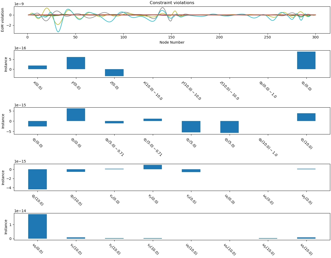Select the q3(10.0) tick label
331x258 pixels.
[x=76, y=200]
